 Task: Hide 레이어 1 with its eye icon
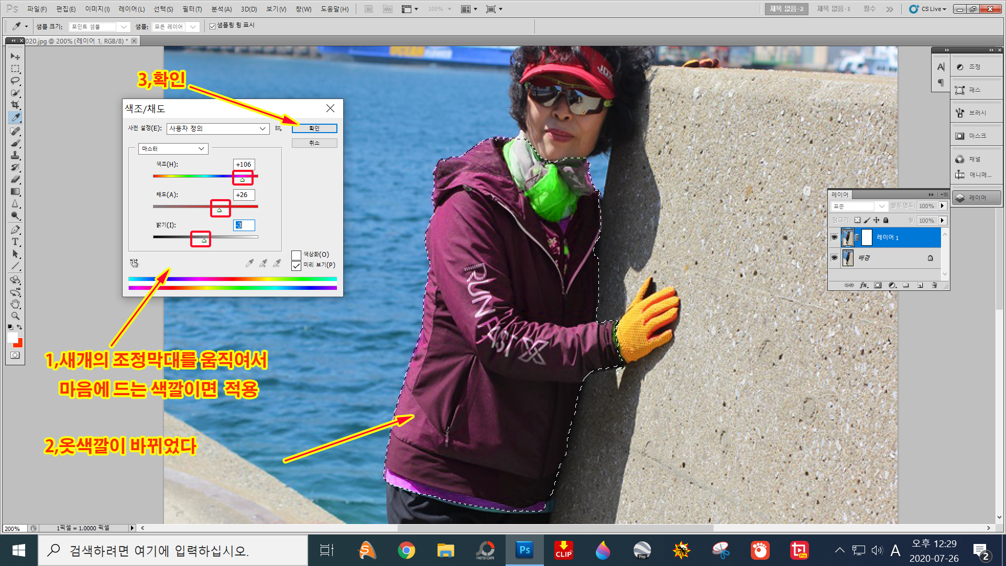click(x=834, y=237)
